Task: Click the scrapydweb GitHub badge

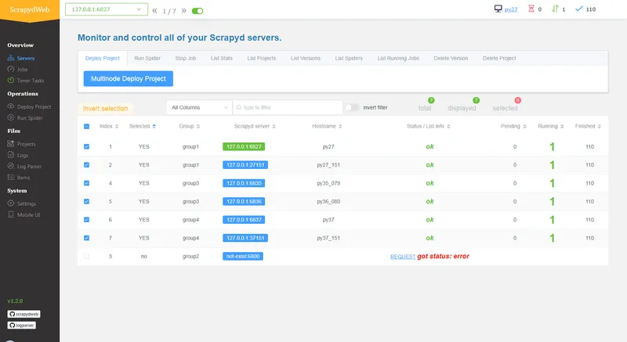Action: [x=24, y=314]
